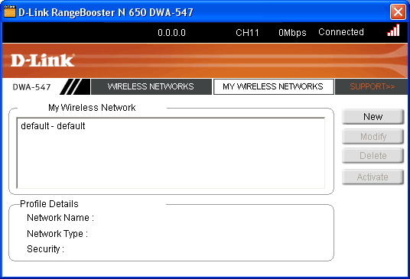Screen dimensions: 410x279
Task: Click the signal strength bars icon
Action: [x=393, y=31]
